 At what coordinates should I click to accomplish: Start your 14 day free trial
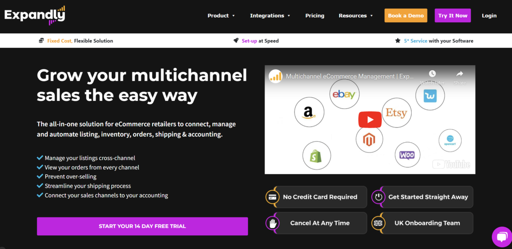point(143,226)
